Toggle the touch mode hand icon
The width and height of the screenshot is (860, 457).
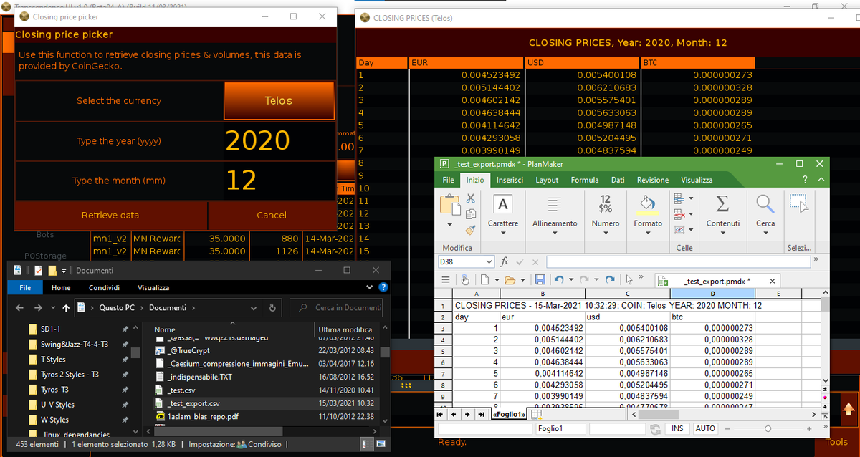point(465,279)
